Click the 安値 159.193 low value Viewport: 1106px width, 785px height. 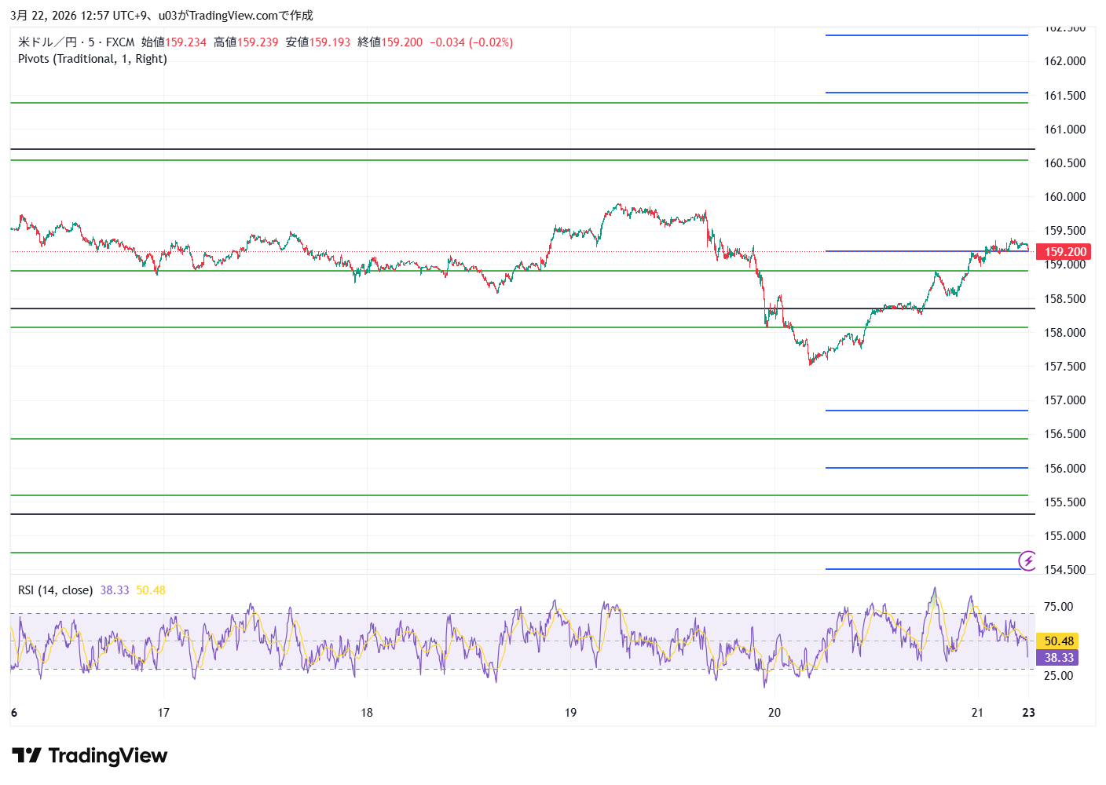[x=318, y=42]
